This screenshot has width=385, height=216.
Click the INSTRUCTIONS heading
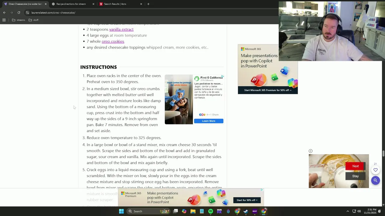tap(98, 67)
